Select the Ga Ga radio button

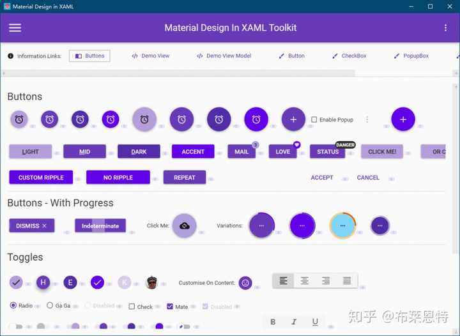tap(50, 305)
